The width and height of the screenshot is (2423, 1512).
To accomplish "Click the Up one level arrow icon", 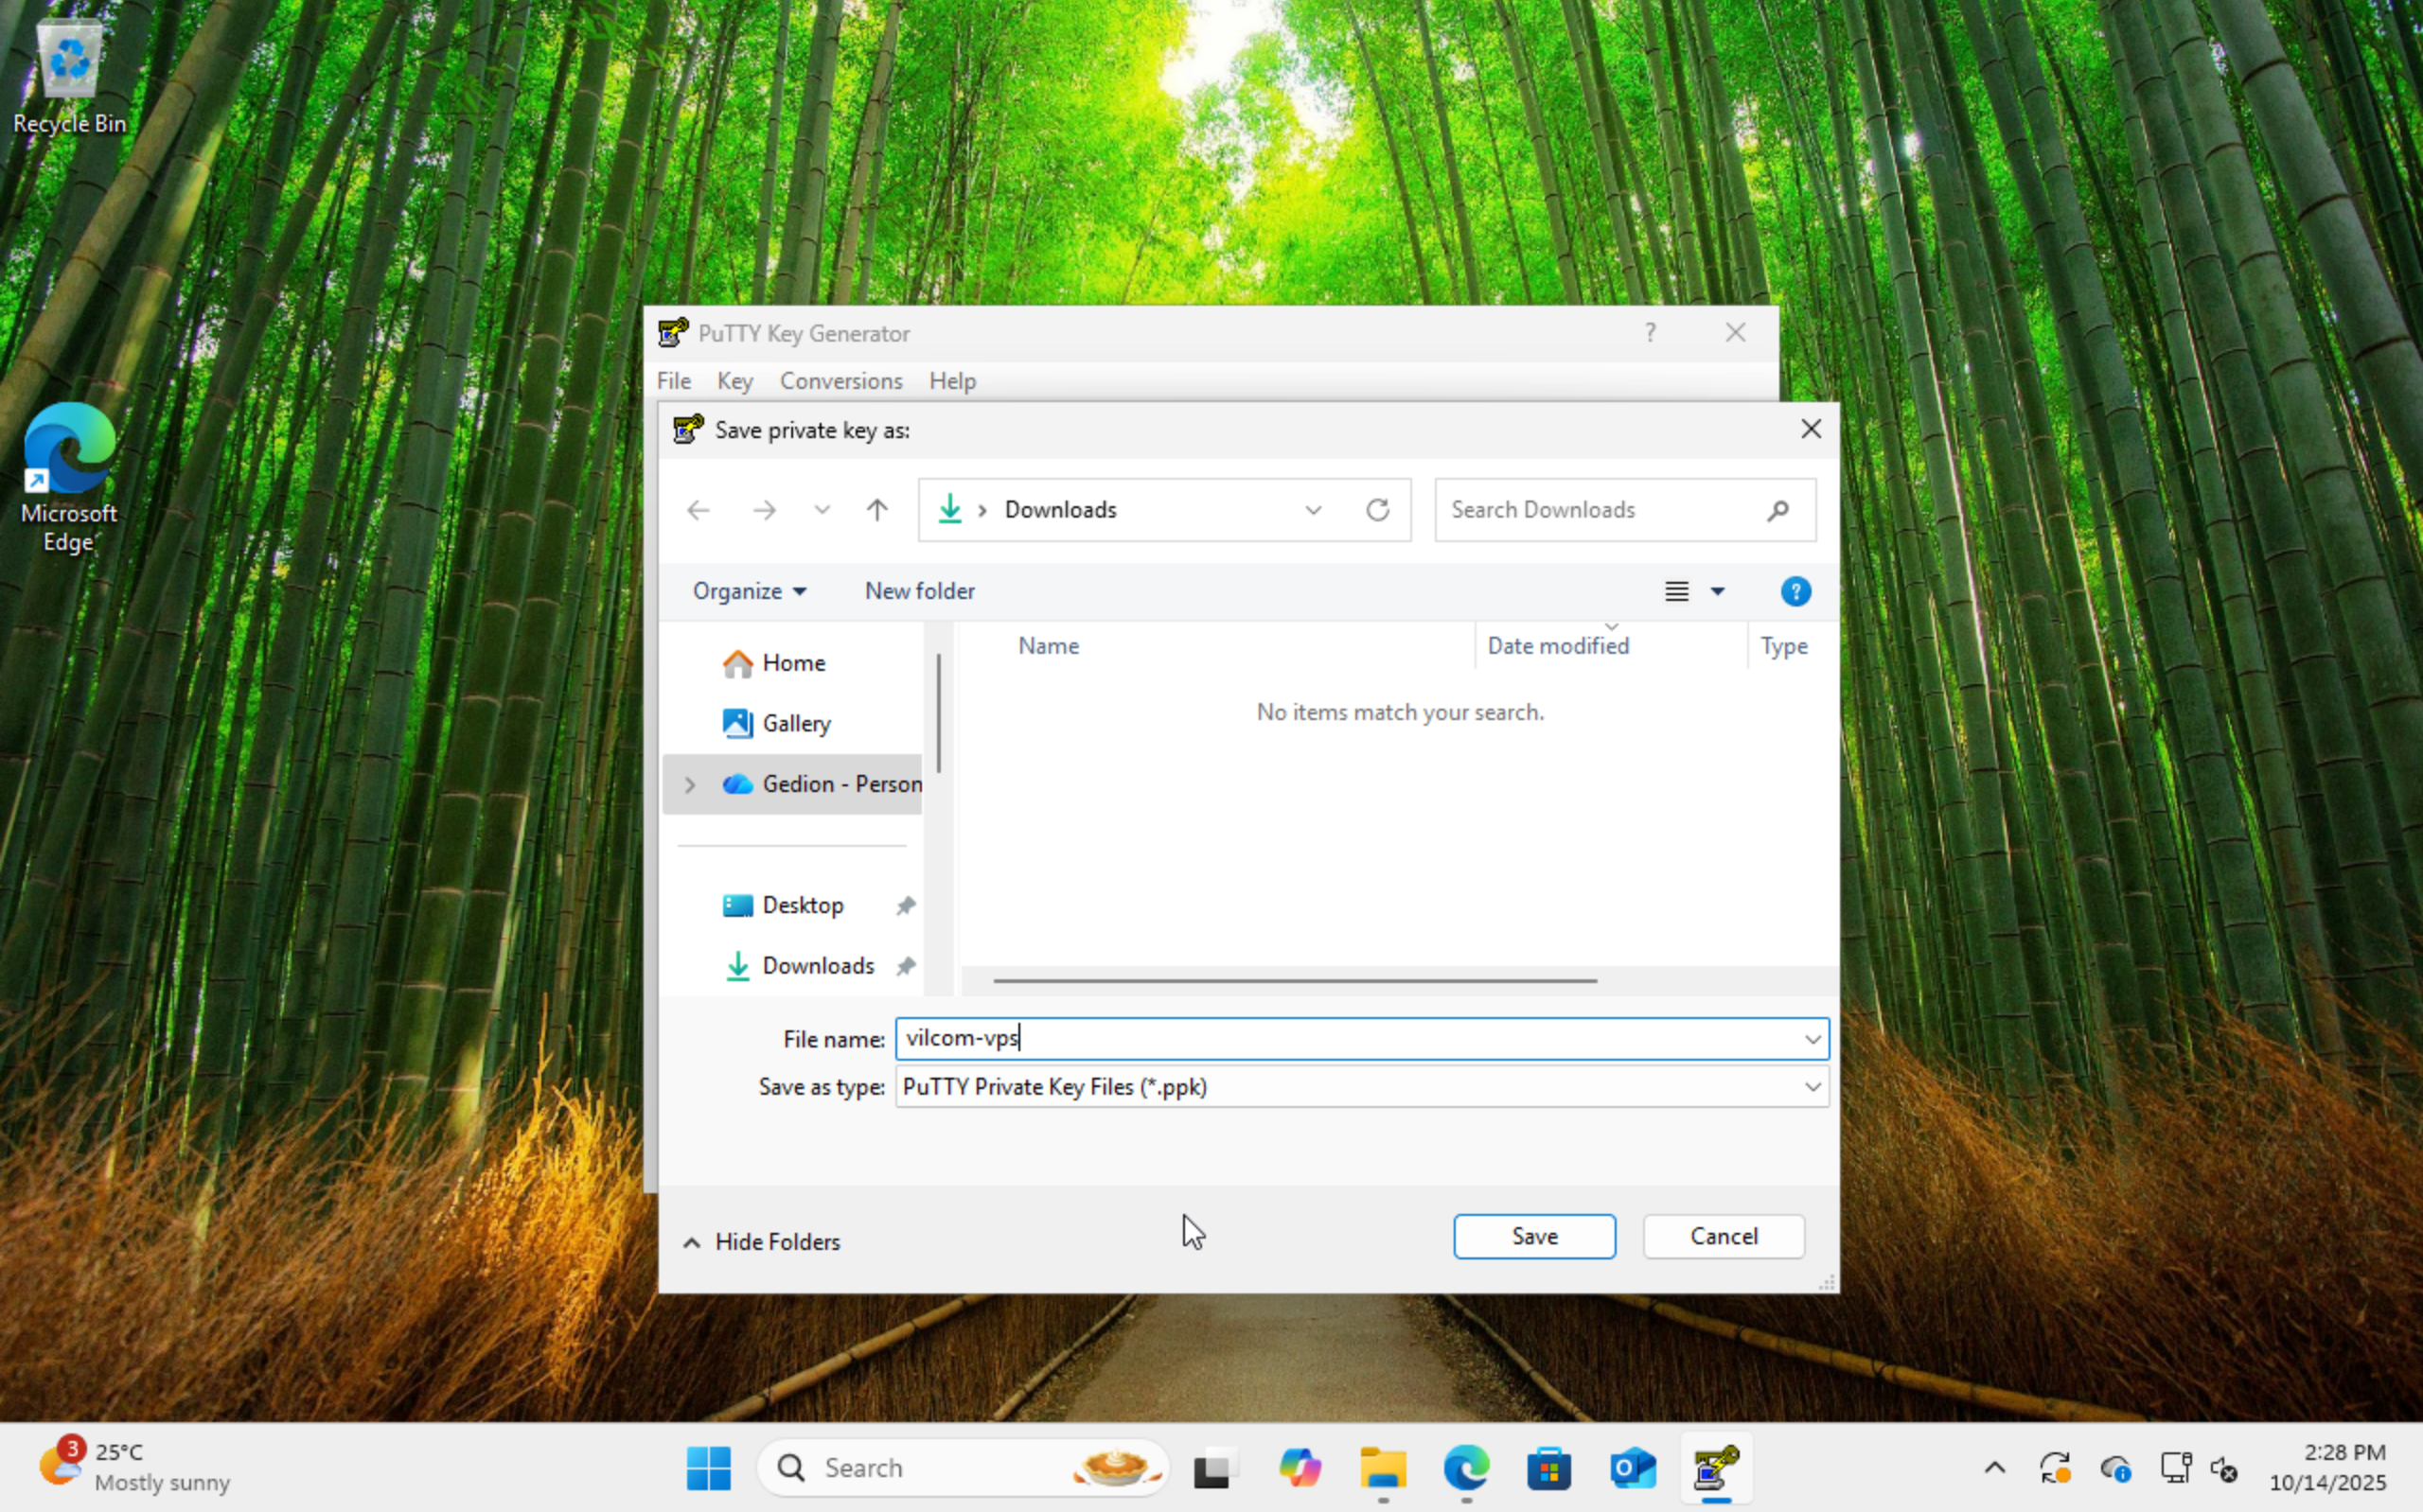I will click(x=877, y=510).
